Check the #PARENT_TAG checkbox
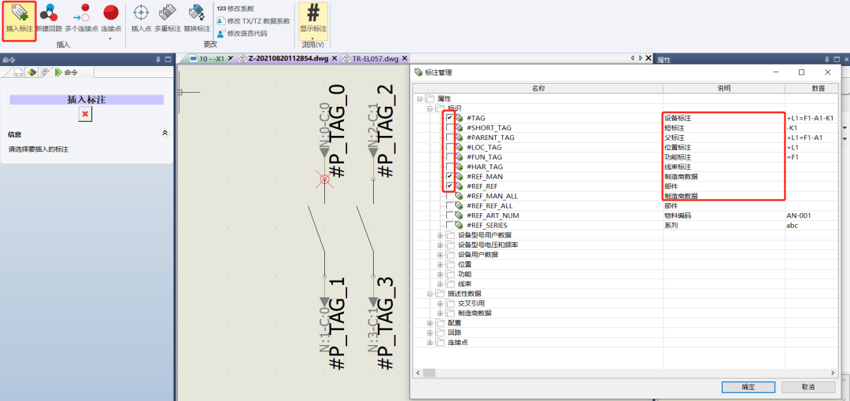Image resolution: width=850 pixels, height=401 pixels. (x=450, y=137)
